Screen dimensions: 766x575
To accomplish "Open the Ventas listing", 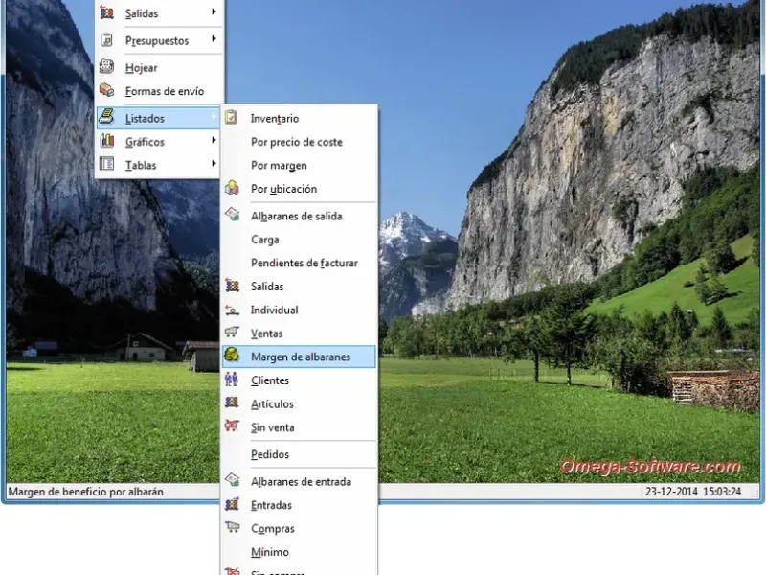I will 299,333.
